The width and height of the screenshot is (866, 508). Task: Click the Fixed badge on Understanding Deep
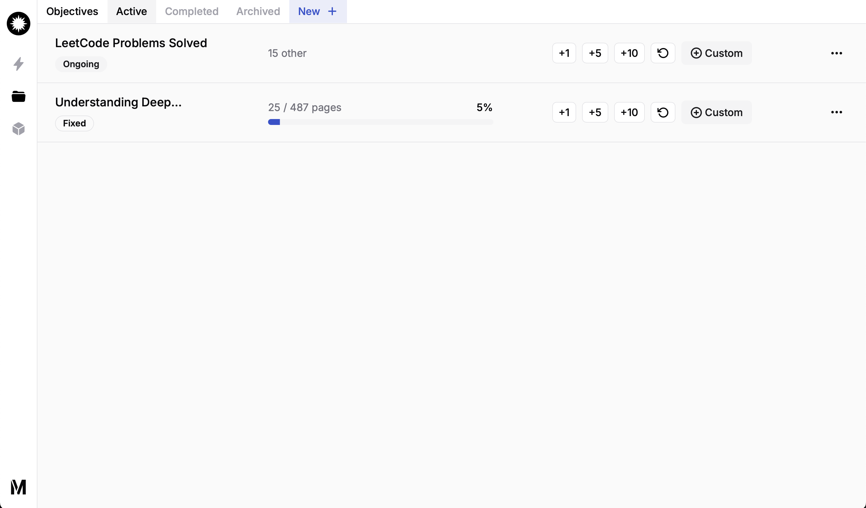pos(74,123)
